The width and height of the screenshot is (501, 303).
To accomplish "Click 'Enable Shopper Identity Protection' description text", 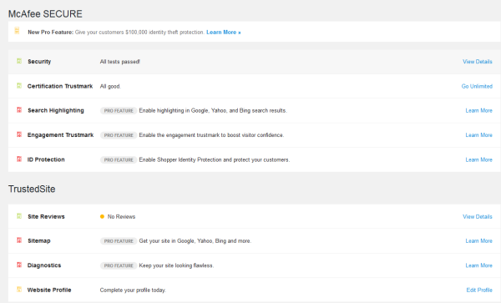I will (x=215, y=159).
